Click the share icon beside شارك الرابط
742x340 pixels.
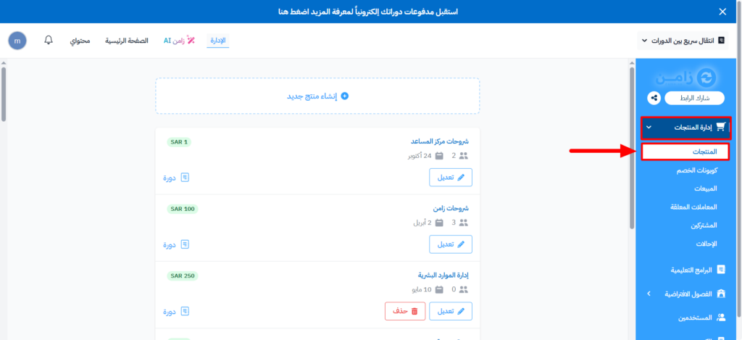click(x=654, y=97)
